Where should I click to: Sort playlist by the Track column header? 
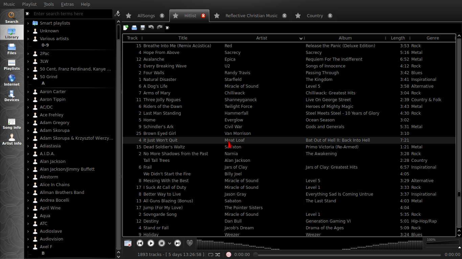click(132, 38)
